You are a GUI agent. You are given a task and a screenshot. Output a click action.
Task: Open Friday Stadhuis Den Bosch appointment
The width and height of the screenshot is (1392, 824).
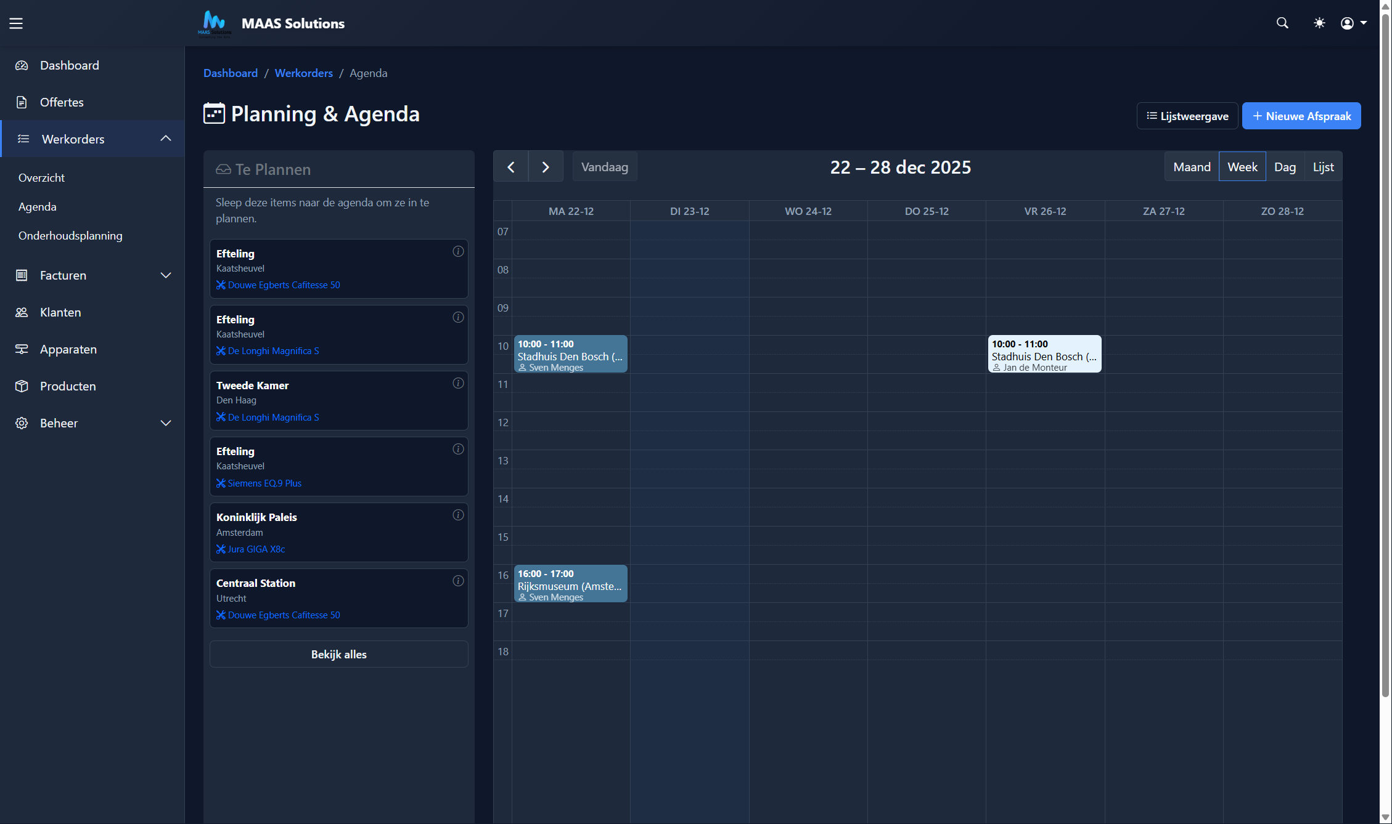[x=1044, y=354]
